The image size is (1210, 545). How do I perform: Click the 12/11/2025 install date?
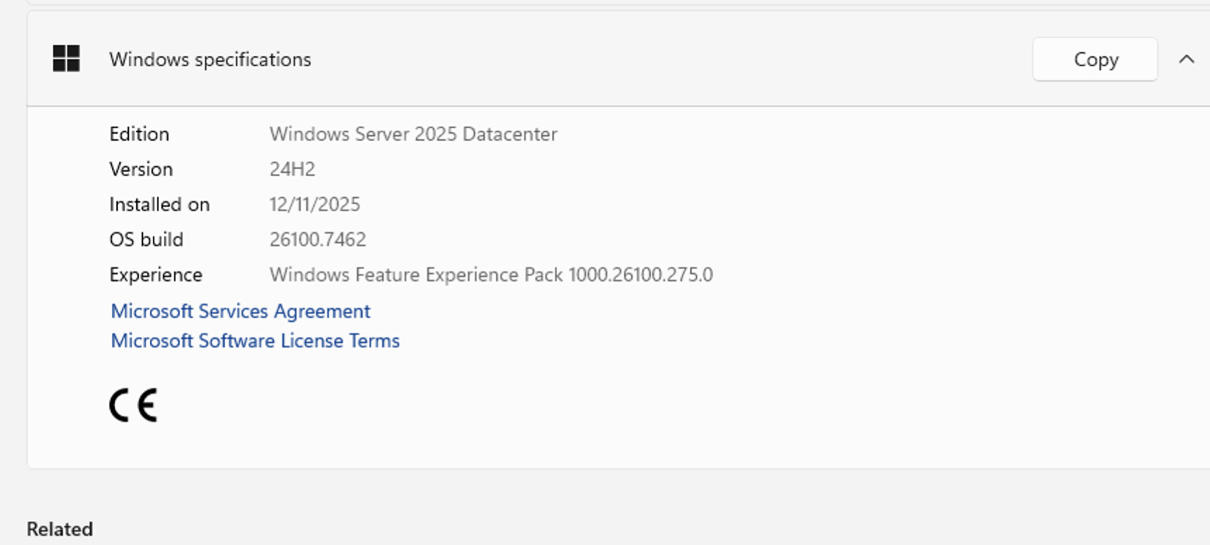pos(314,204)
